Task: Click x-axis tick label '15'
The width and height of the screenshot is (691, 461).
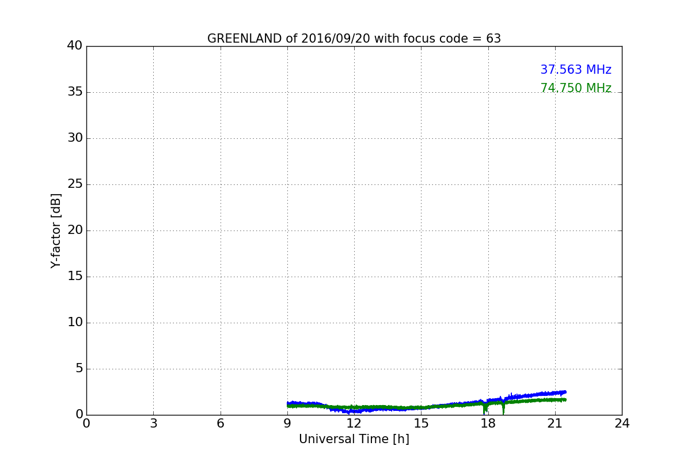Action: pos(421,424)
